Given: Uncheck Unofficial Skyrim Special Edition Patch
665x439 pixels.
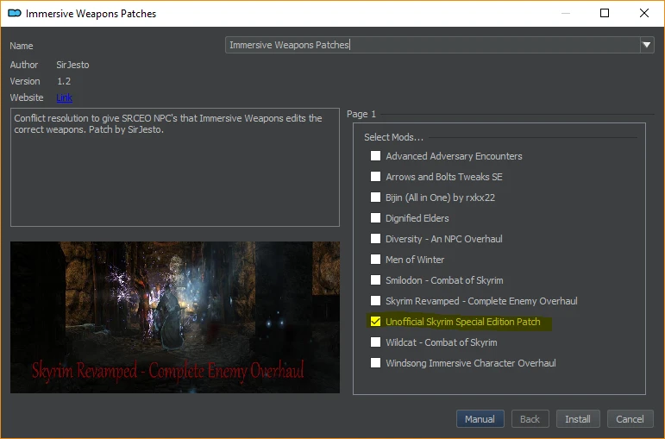Looking at the screenshot, I should coord(375,322).
